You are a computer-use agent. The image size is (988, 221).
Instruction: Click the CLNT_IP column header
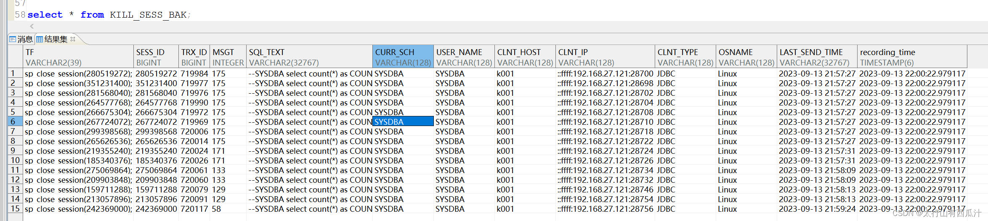(x=605, y=57)
